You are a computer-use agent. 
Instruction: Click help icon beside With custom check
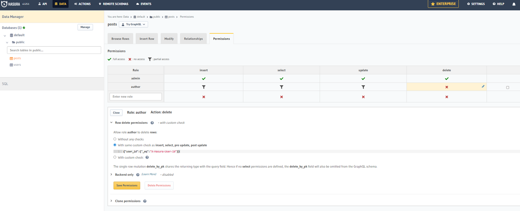click(x=147, y=157)
